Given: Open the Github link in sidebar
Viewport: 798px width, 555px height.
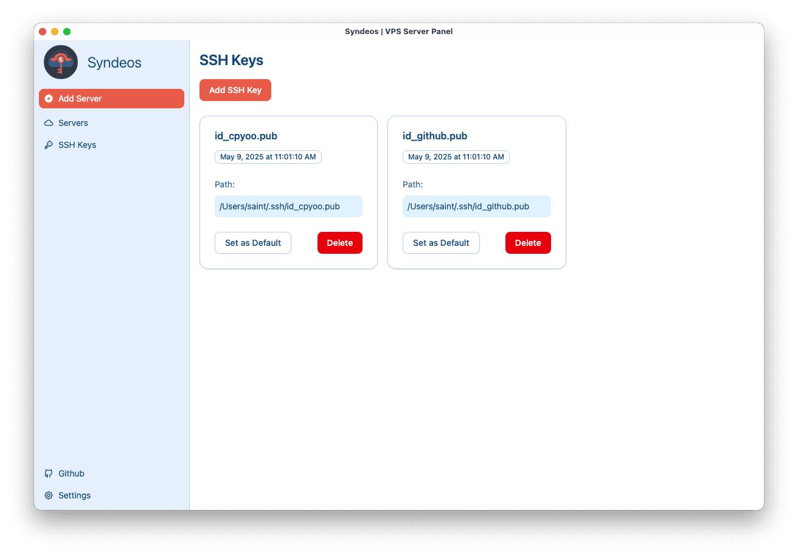Looking at the screenshot, I should (111, 473).
